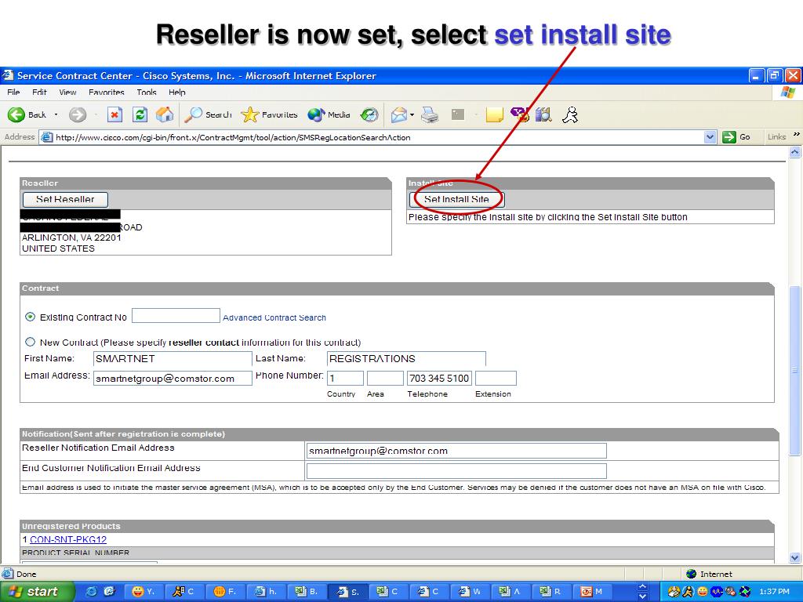Select the New Contract radio button
803x602 pixels.
tap(31, 342)
